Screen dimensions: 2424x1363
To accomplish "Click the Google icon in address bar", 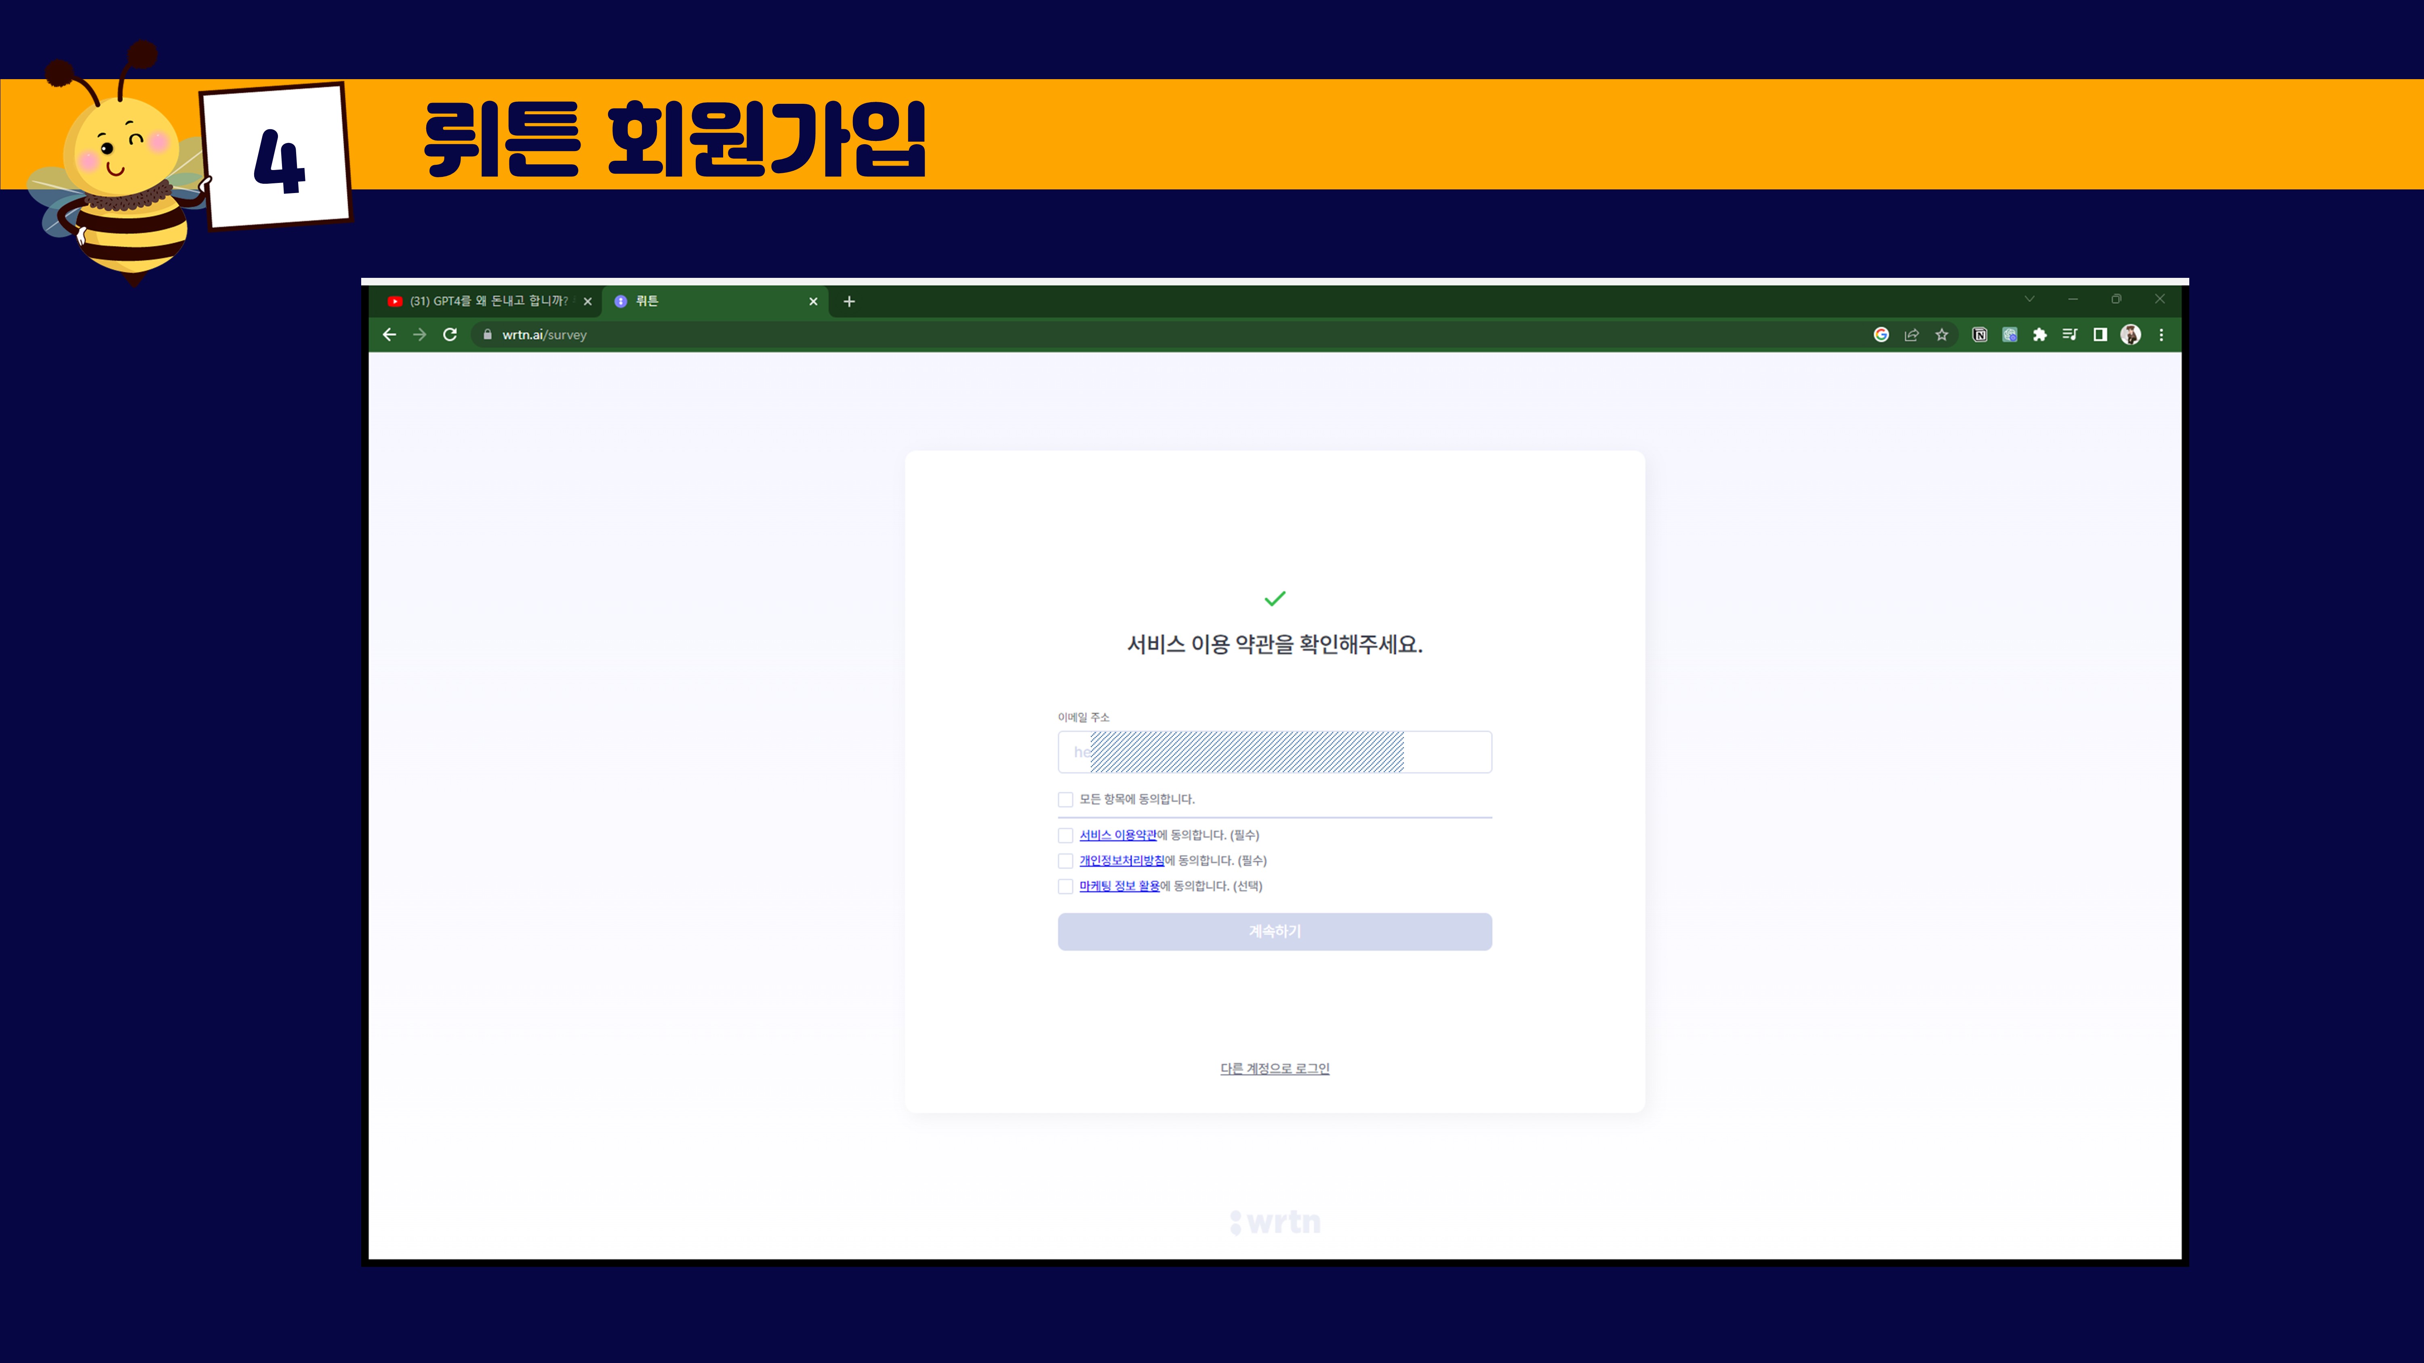I will coord(1881,335).
